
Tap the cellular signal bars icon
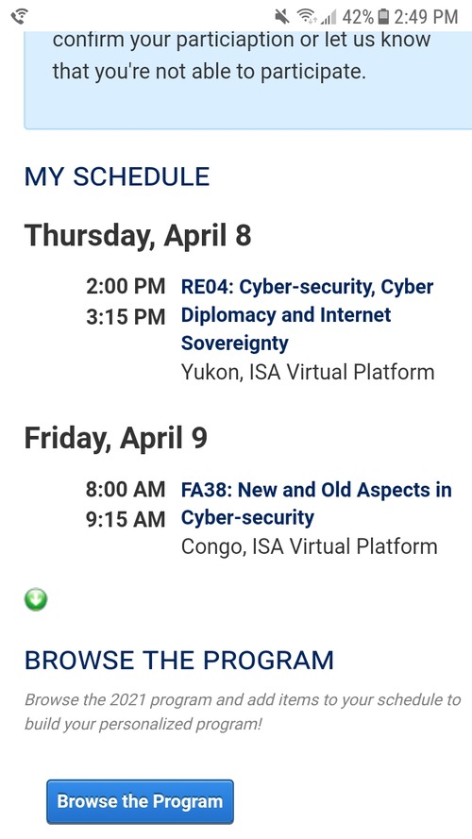pyautogui.click(x=329, y=18)
